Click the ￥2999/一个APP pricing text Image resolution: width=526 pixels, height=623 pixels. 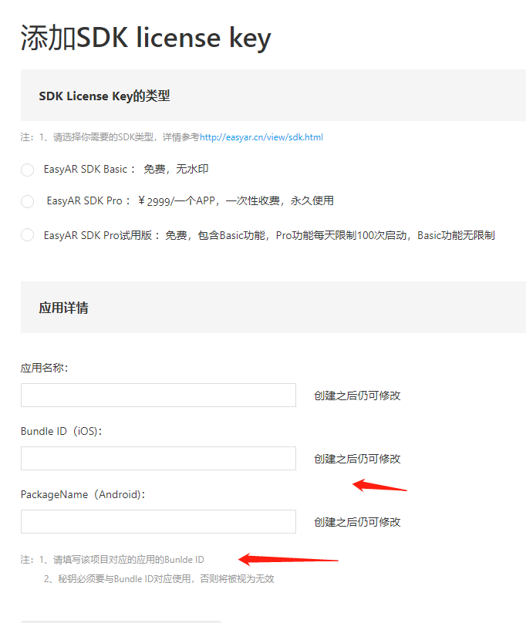point(177,201)
